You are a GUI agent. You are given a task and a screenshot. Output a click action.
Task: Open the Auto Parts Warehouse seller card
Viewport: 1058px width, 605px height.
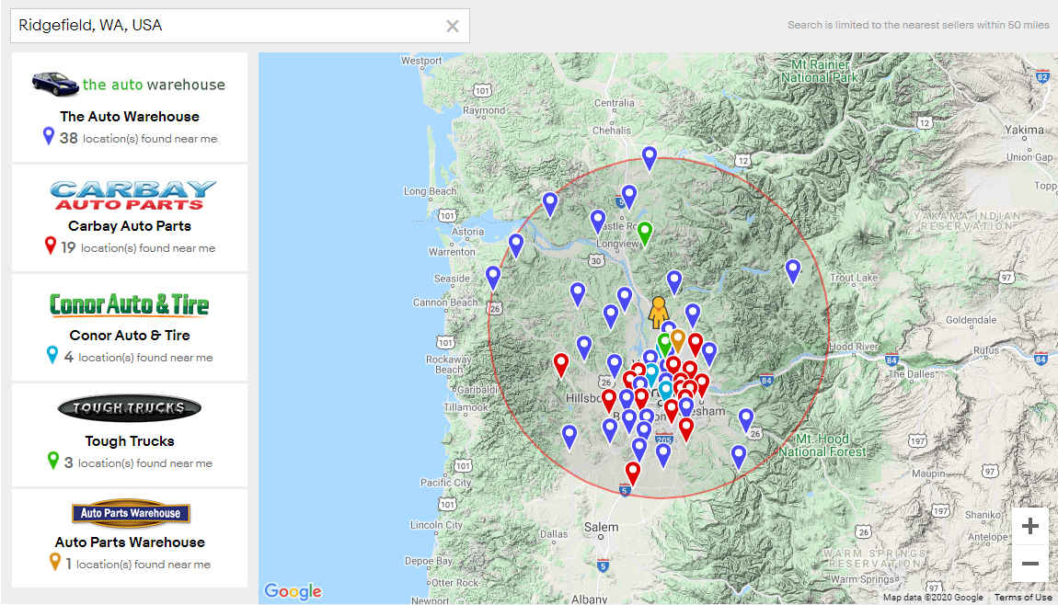point(130,538)
